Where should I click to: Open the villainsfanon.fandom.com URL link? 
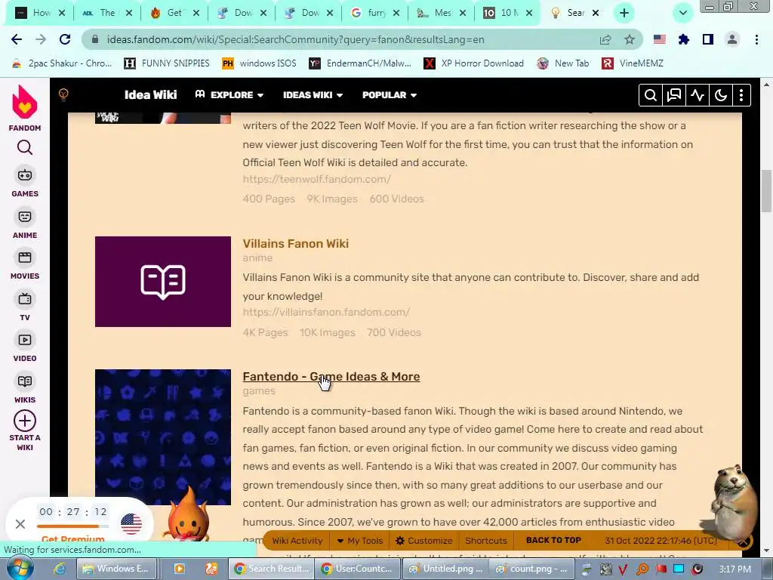(326, 312)
